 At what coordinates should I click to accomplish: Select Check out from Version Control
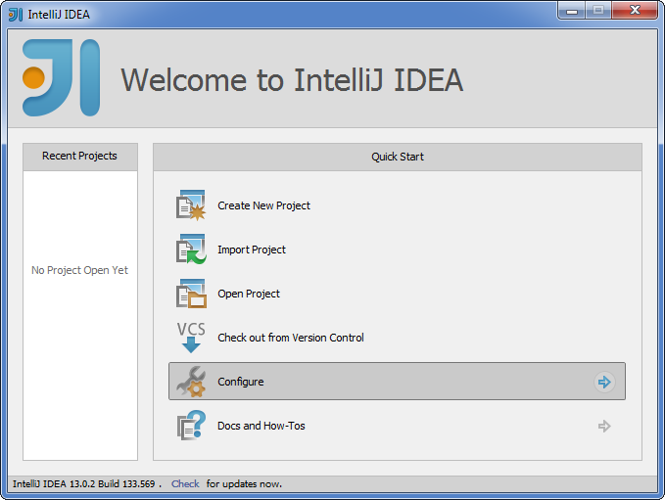pos(291,338)
